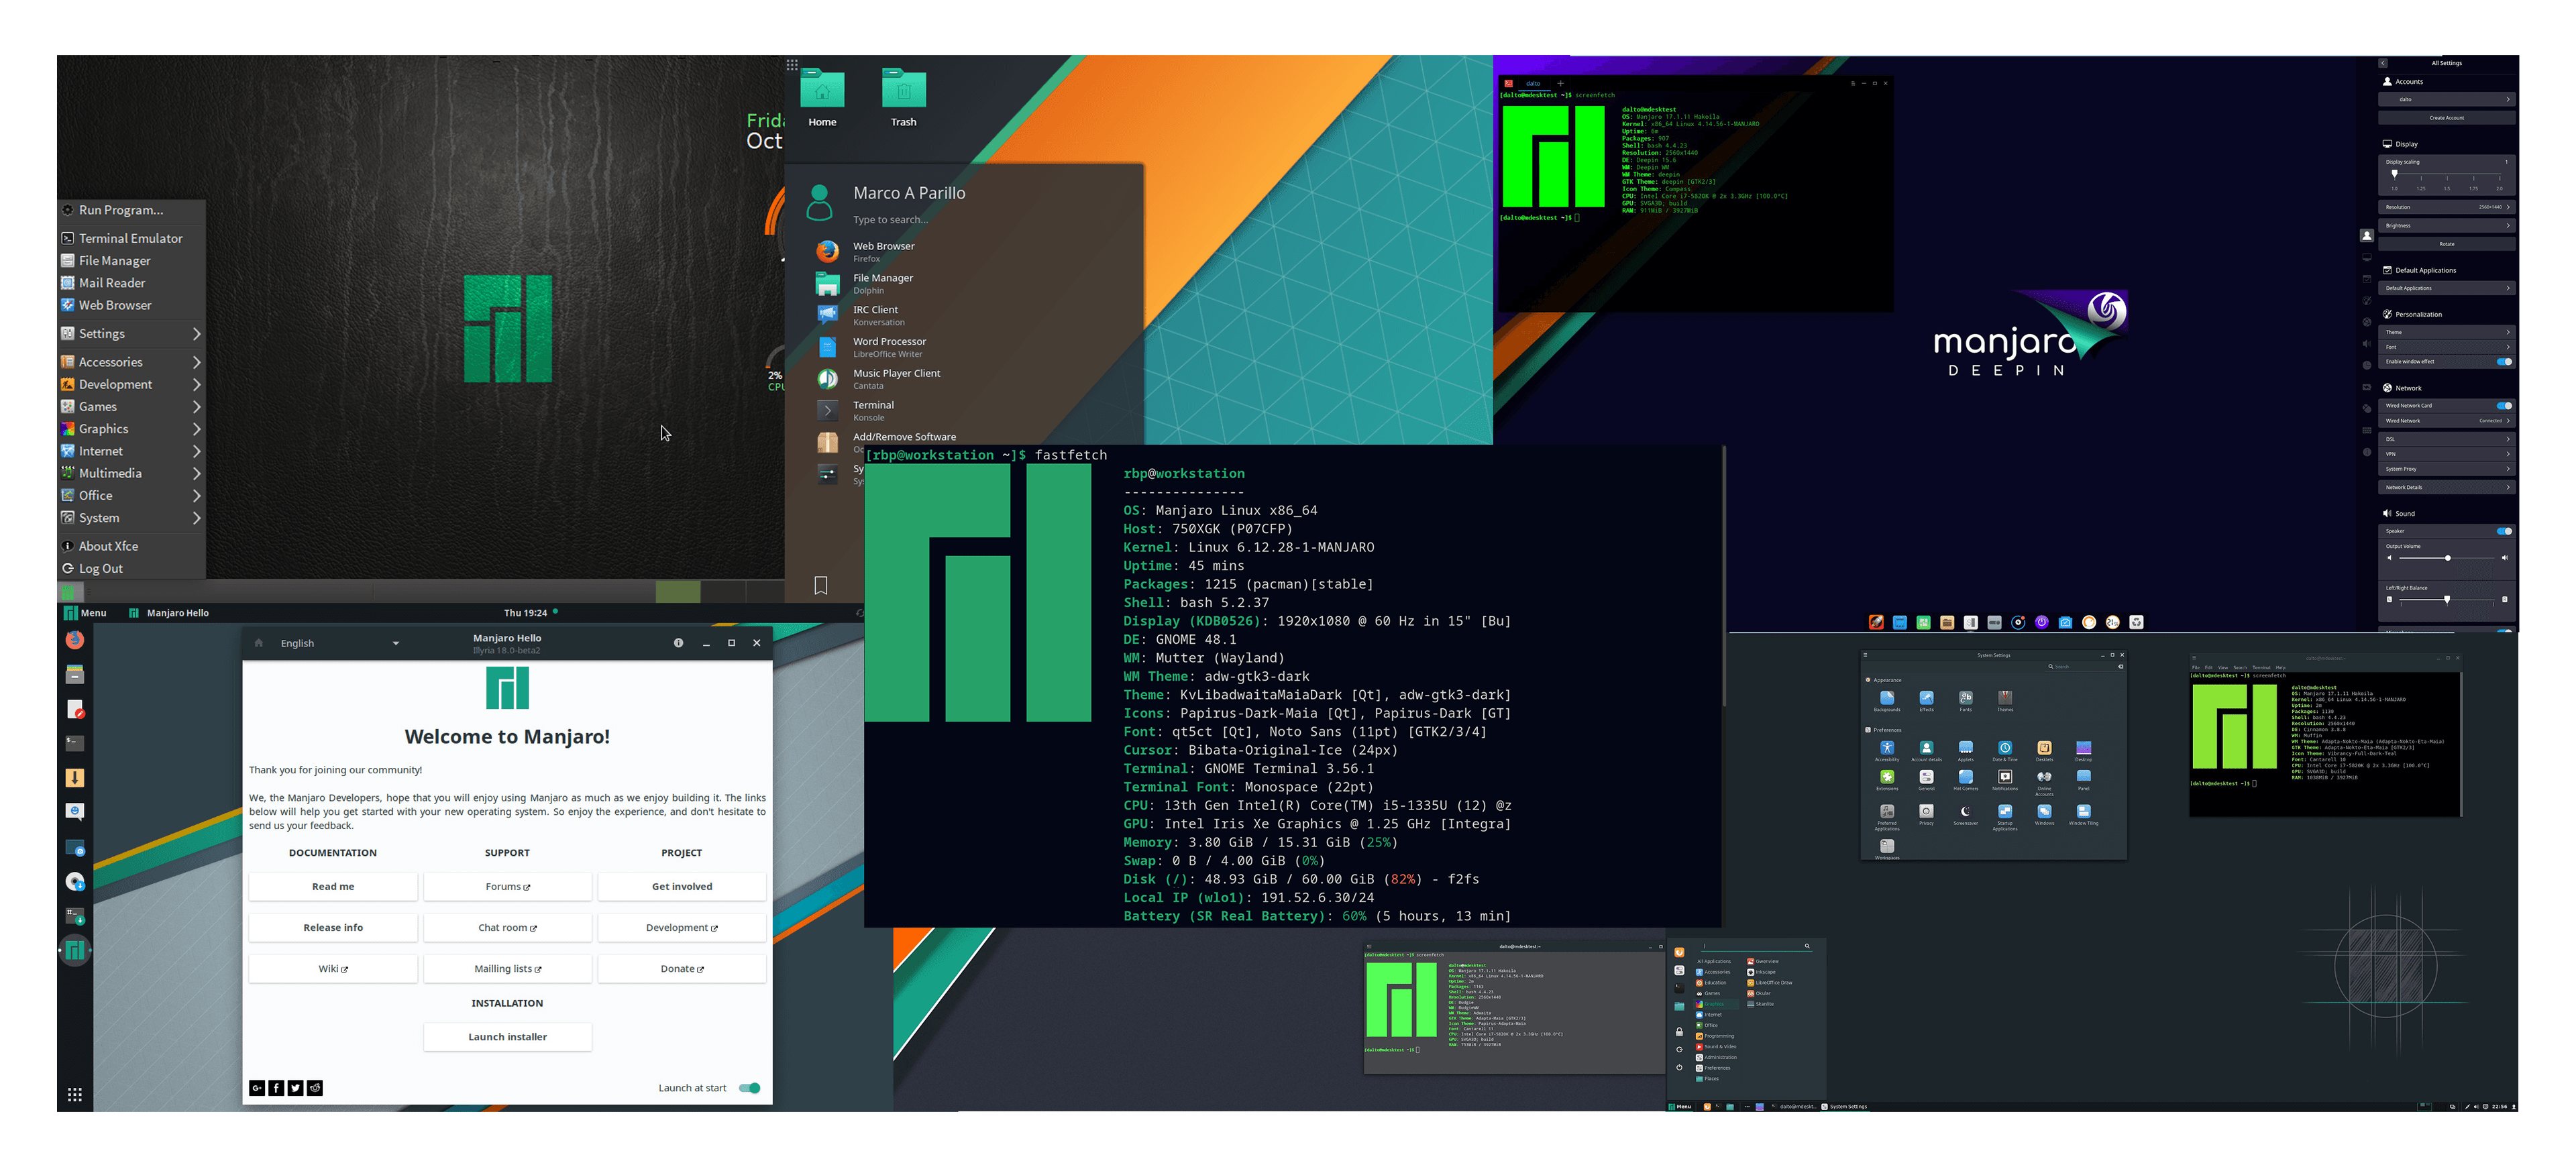Expand Accessories submenu in Xfce menu
Viewport: 2576px width, 1167px height.
coord(131,362)
